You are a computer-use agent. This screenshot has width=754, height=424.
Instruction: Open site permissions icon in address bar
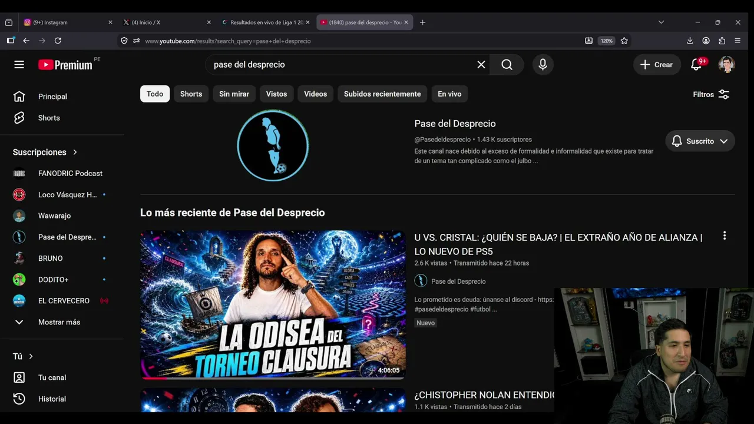pos(136,41)
